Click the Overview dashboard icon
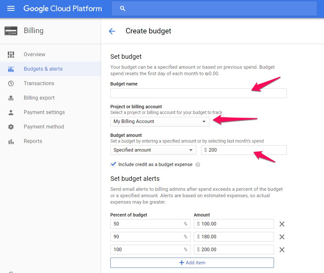Viewport: 324px width, 273px height. coord(11,55)
